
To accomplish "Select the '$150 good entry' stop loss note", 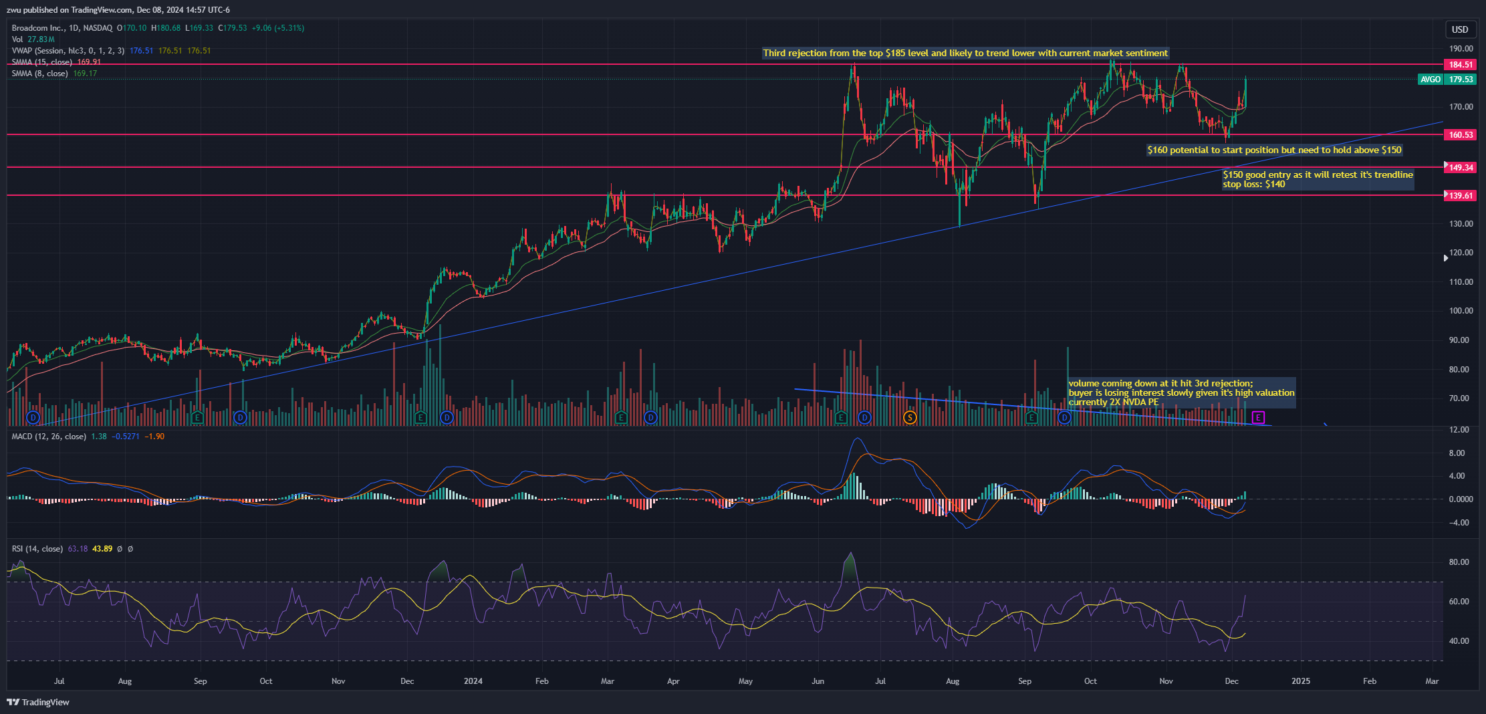I will click(1318, 179).
